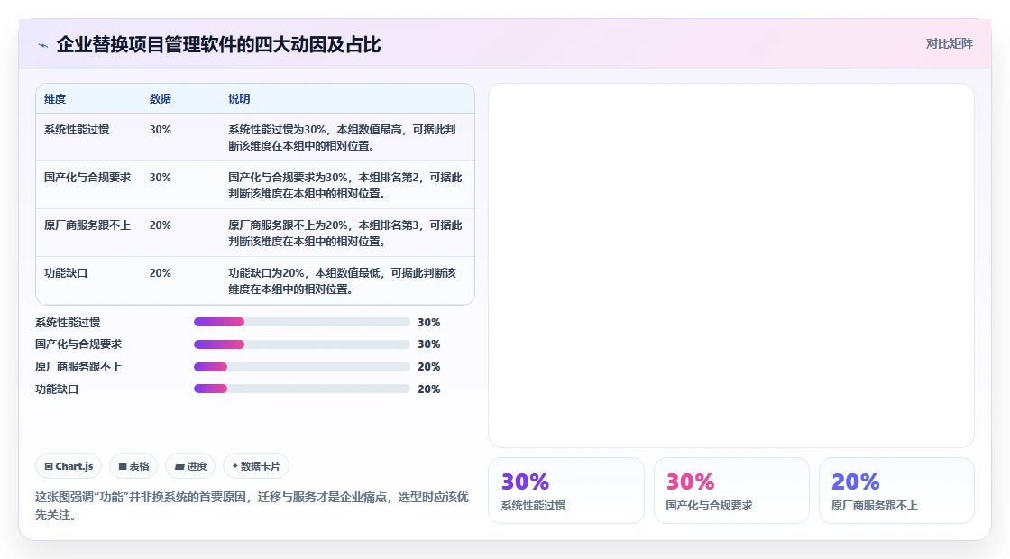Click 系统性能过慢 label beside progress bar

tap(68, 322)
